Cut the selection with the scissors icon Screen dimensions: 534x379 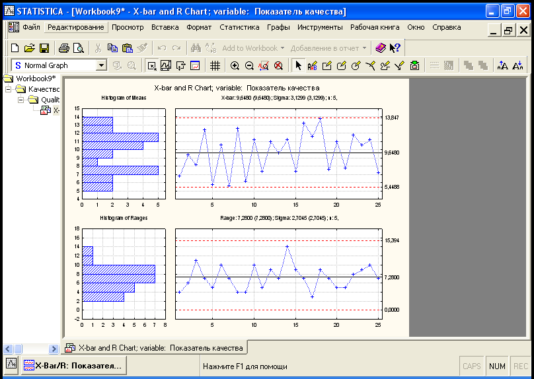98,48
